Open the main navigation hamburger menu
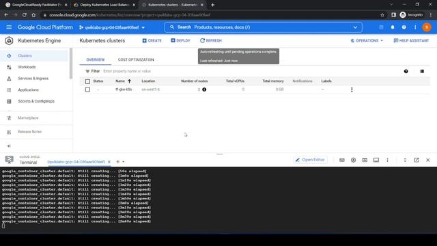This screenshot has height=246, width=437. [x=9, y=27]
